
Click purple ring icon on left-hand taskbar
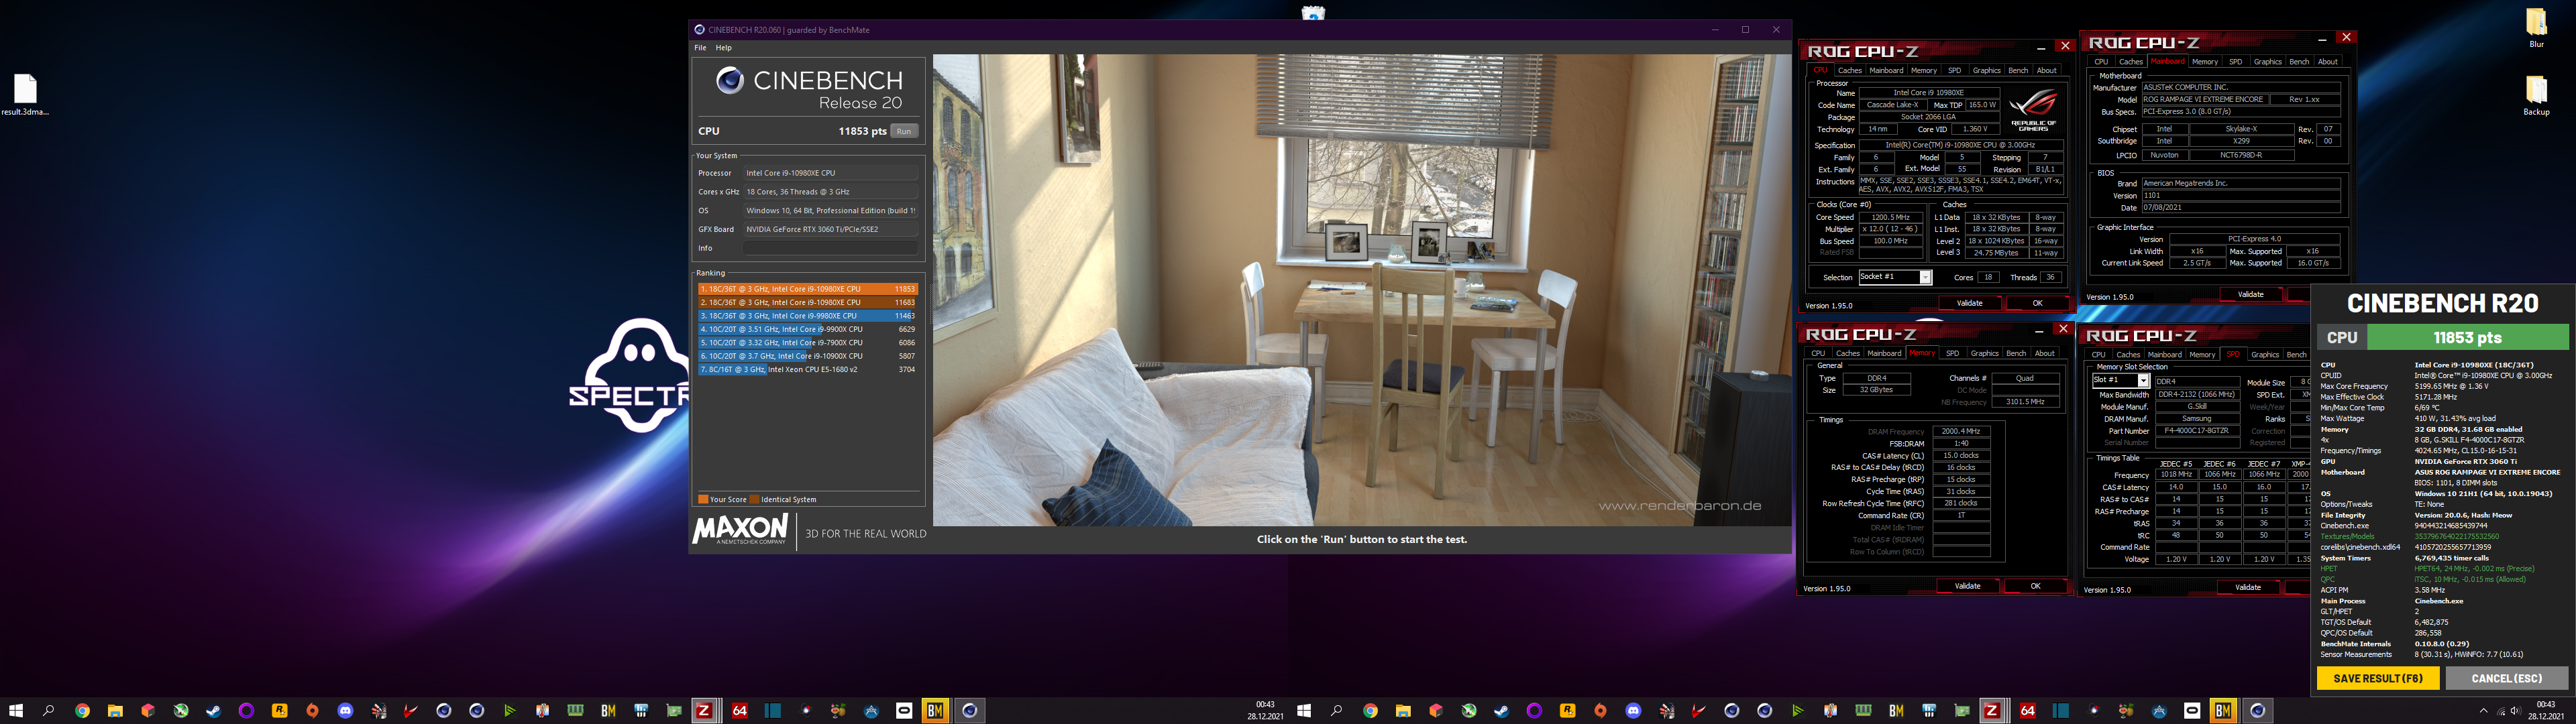pyautogui.click(x=247, y=711)
